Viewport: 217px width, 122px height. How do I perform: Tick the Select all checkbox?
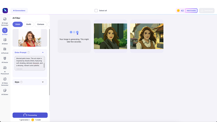click(x=96, y=11)
